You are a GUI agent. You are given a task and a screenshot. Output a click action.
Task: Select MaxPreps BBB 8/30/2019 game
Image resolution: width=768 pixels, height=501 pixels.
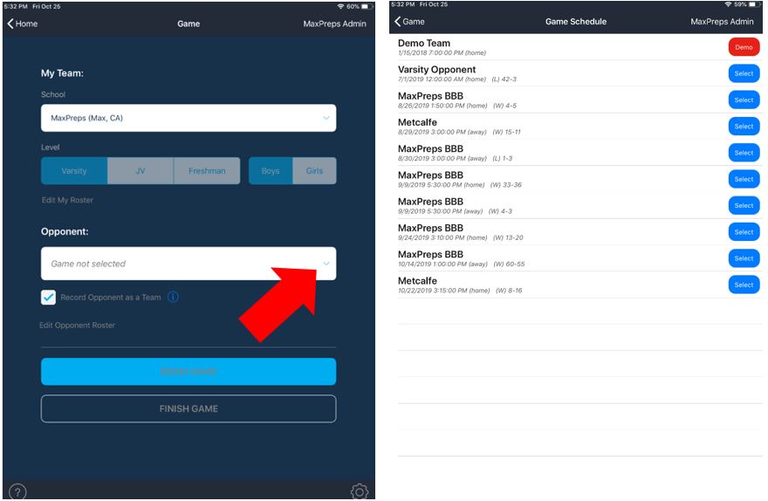click(744, 153)
